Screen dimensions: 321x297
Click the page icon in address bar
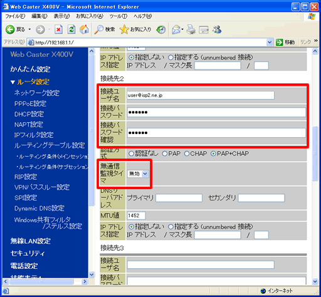pyautogui.click(x=31, y=43)
